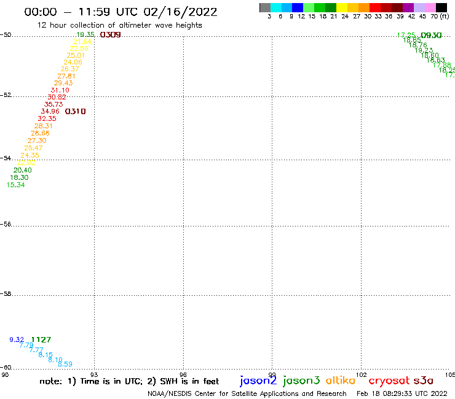This screenshot has width=455, height=399.
Task: Click the wave height value 28.68
Action: (41, 133)
